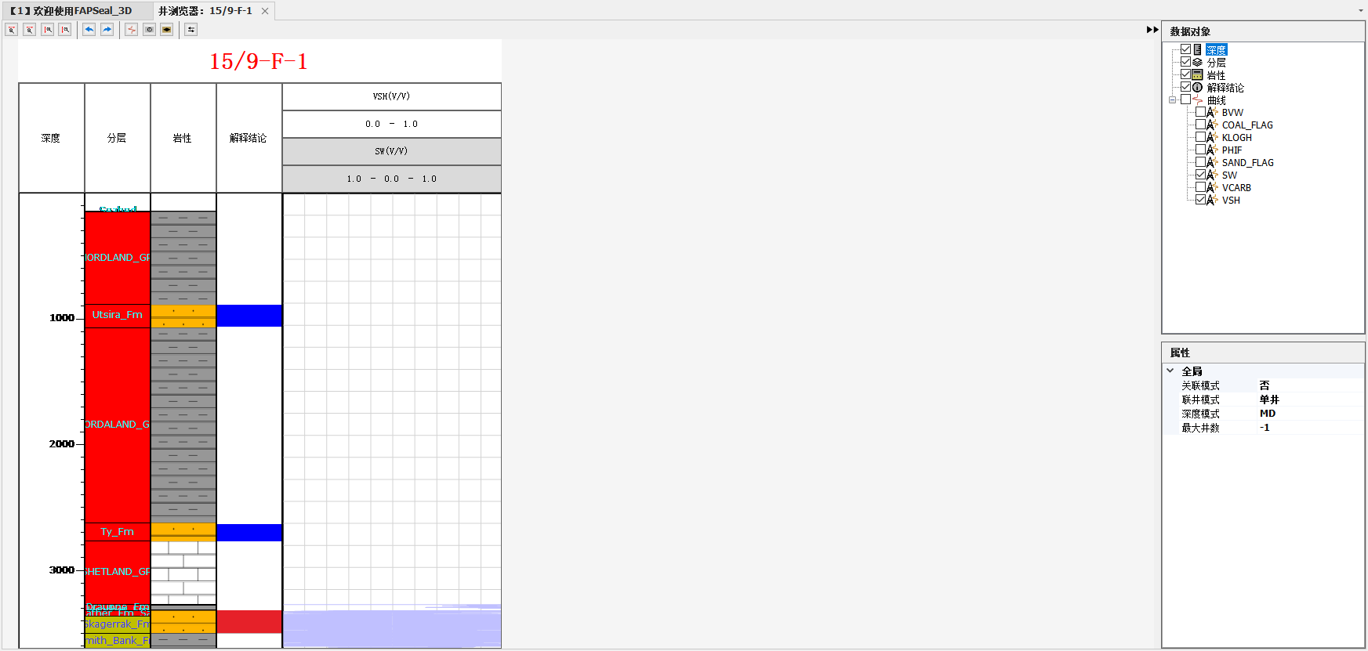Click the gray info circle toolbar icon
This screenshot has width=1368, height=651.
pos(149,30)
